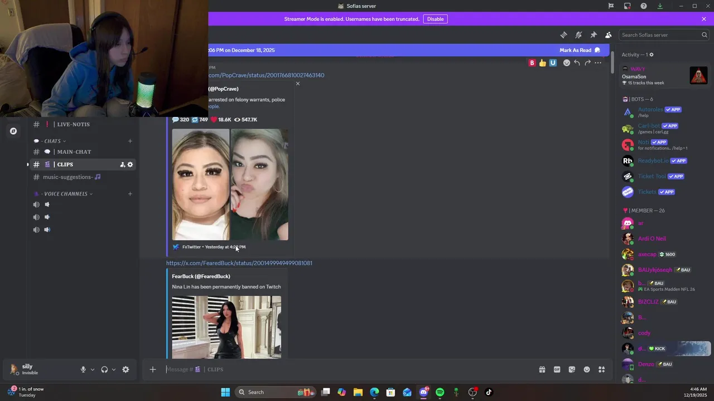Open the Apps launcher icon
The width and height of the screenshot is (714, 401).
point(602,369)
